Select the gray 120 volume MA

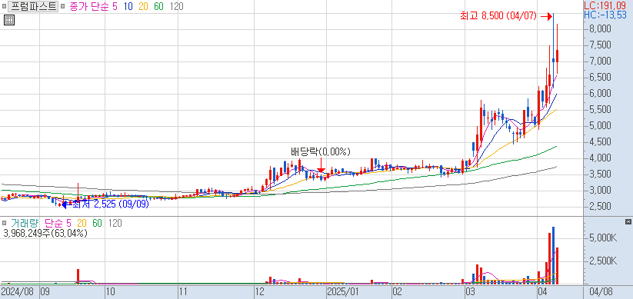(115, 223)
